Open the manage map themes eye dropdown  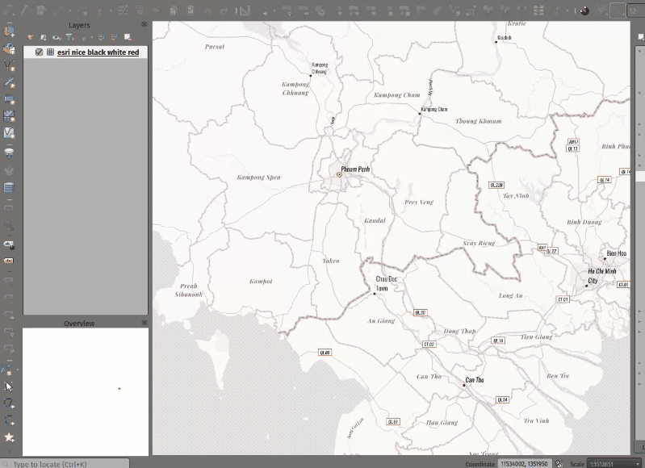[57, 37]
